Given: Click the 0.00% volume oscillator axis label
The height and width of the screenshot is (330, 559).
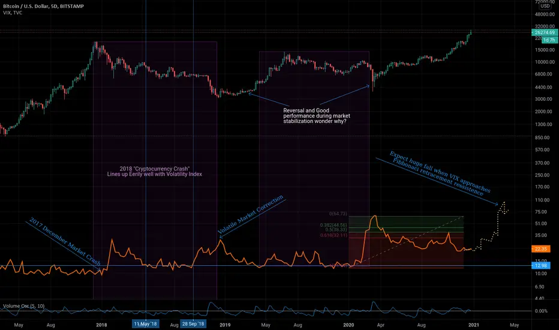Looking at the screenshot, I should point(541,311).
